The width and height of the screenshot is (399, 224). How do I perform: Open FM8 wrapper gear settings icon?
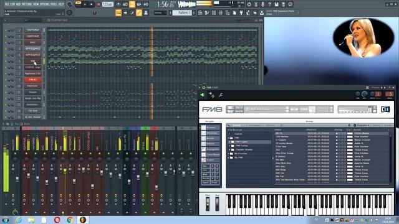(212, 95)
